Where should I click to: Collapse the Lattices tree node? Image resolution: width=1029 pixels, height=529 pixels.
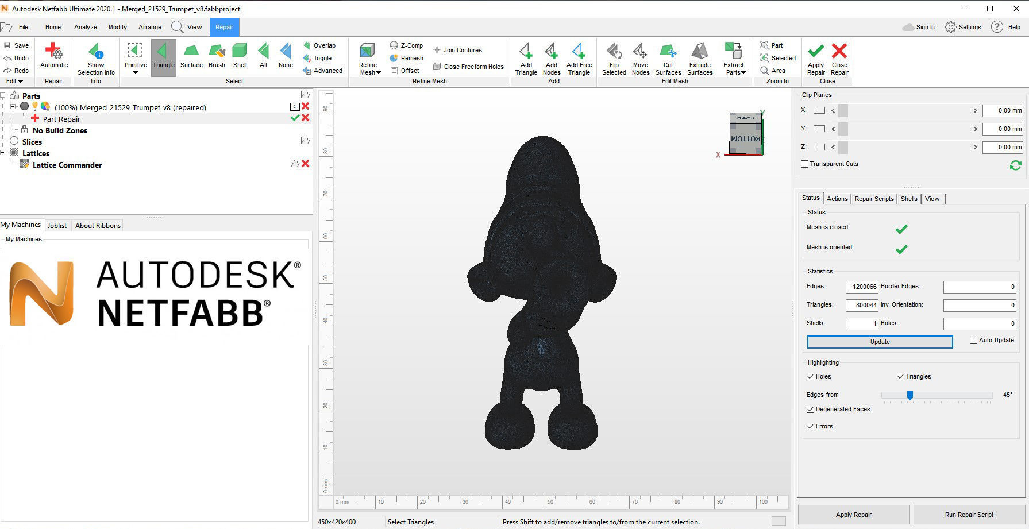pyautogui.click(x=3, y=153)
